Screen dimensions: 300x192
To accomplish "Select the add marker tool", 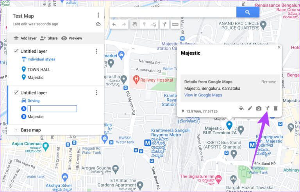I will point(144,25).
